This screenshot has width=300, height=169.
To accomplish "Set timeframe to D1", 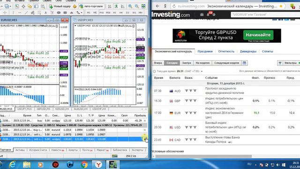I will pos(127,13).
